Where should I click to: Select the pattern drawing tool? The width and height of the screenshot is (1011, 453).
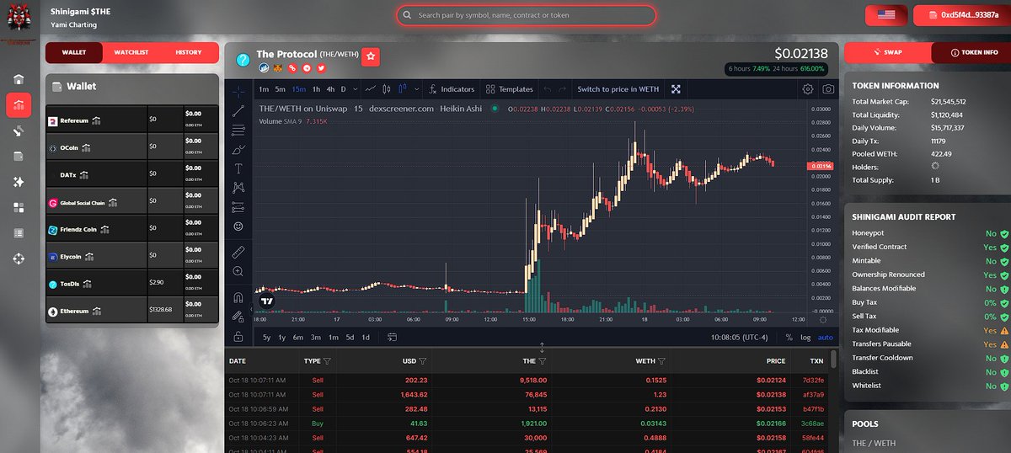point(238,188)
